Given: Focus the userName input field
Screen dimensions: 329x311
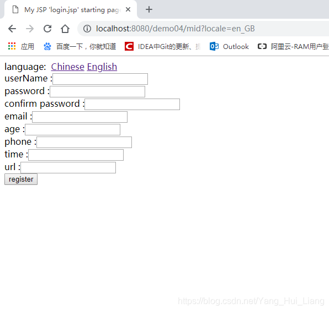Looking at the screenshot, I should (x=100, y=79).
